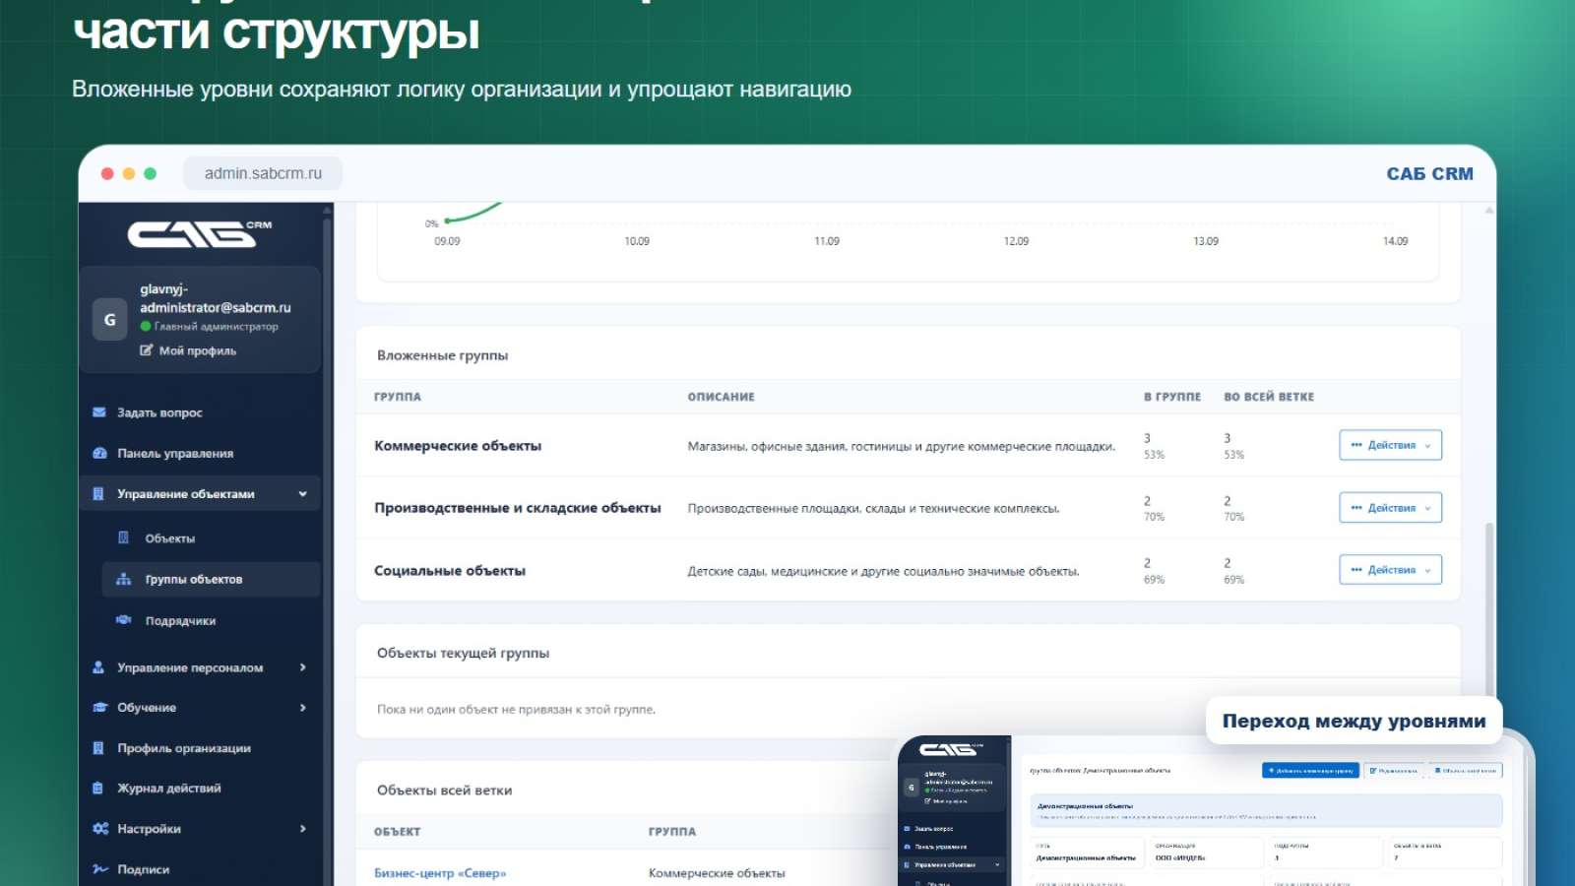The image size is (1575, 886).
Task: Open the Панель управления dashboard icon
Action: tap(99, 454)
